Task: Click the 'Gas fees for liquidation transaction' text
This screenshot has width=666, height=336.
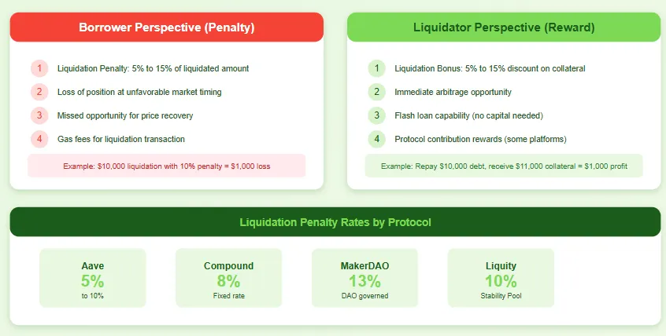Action: [x=121, y=139]
